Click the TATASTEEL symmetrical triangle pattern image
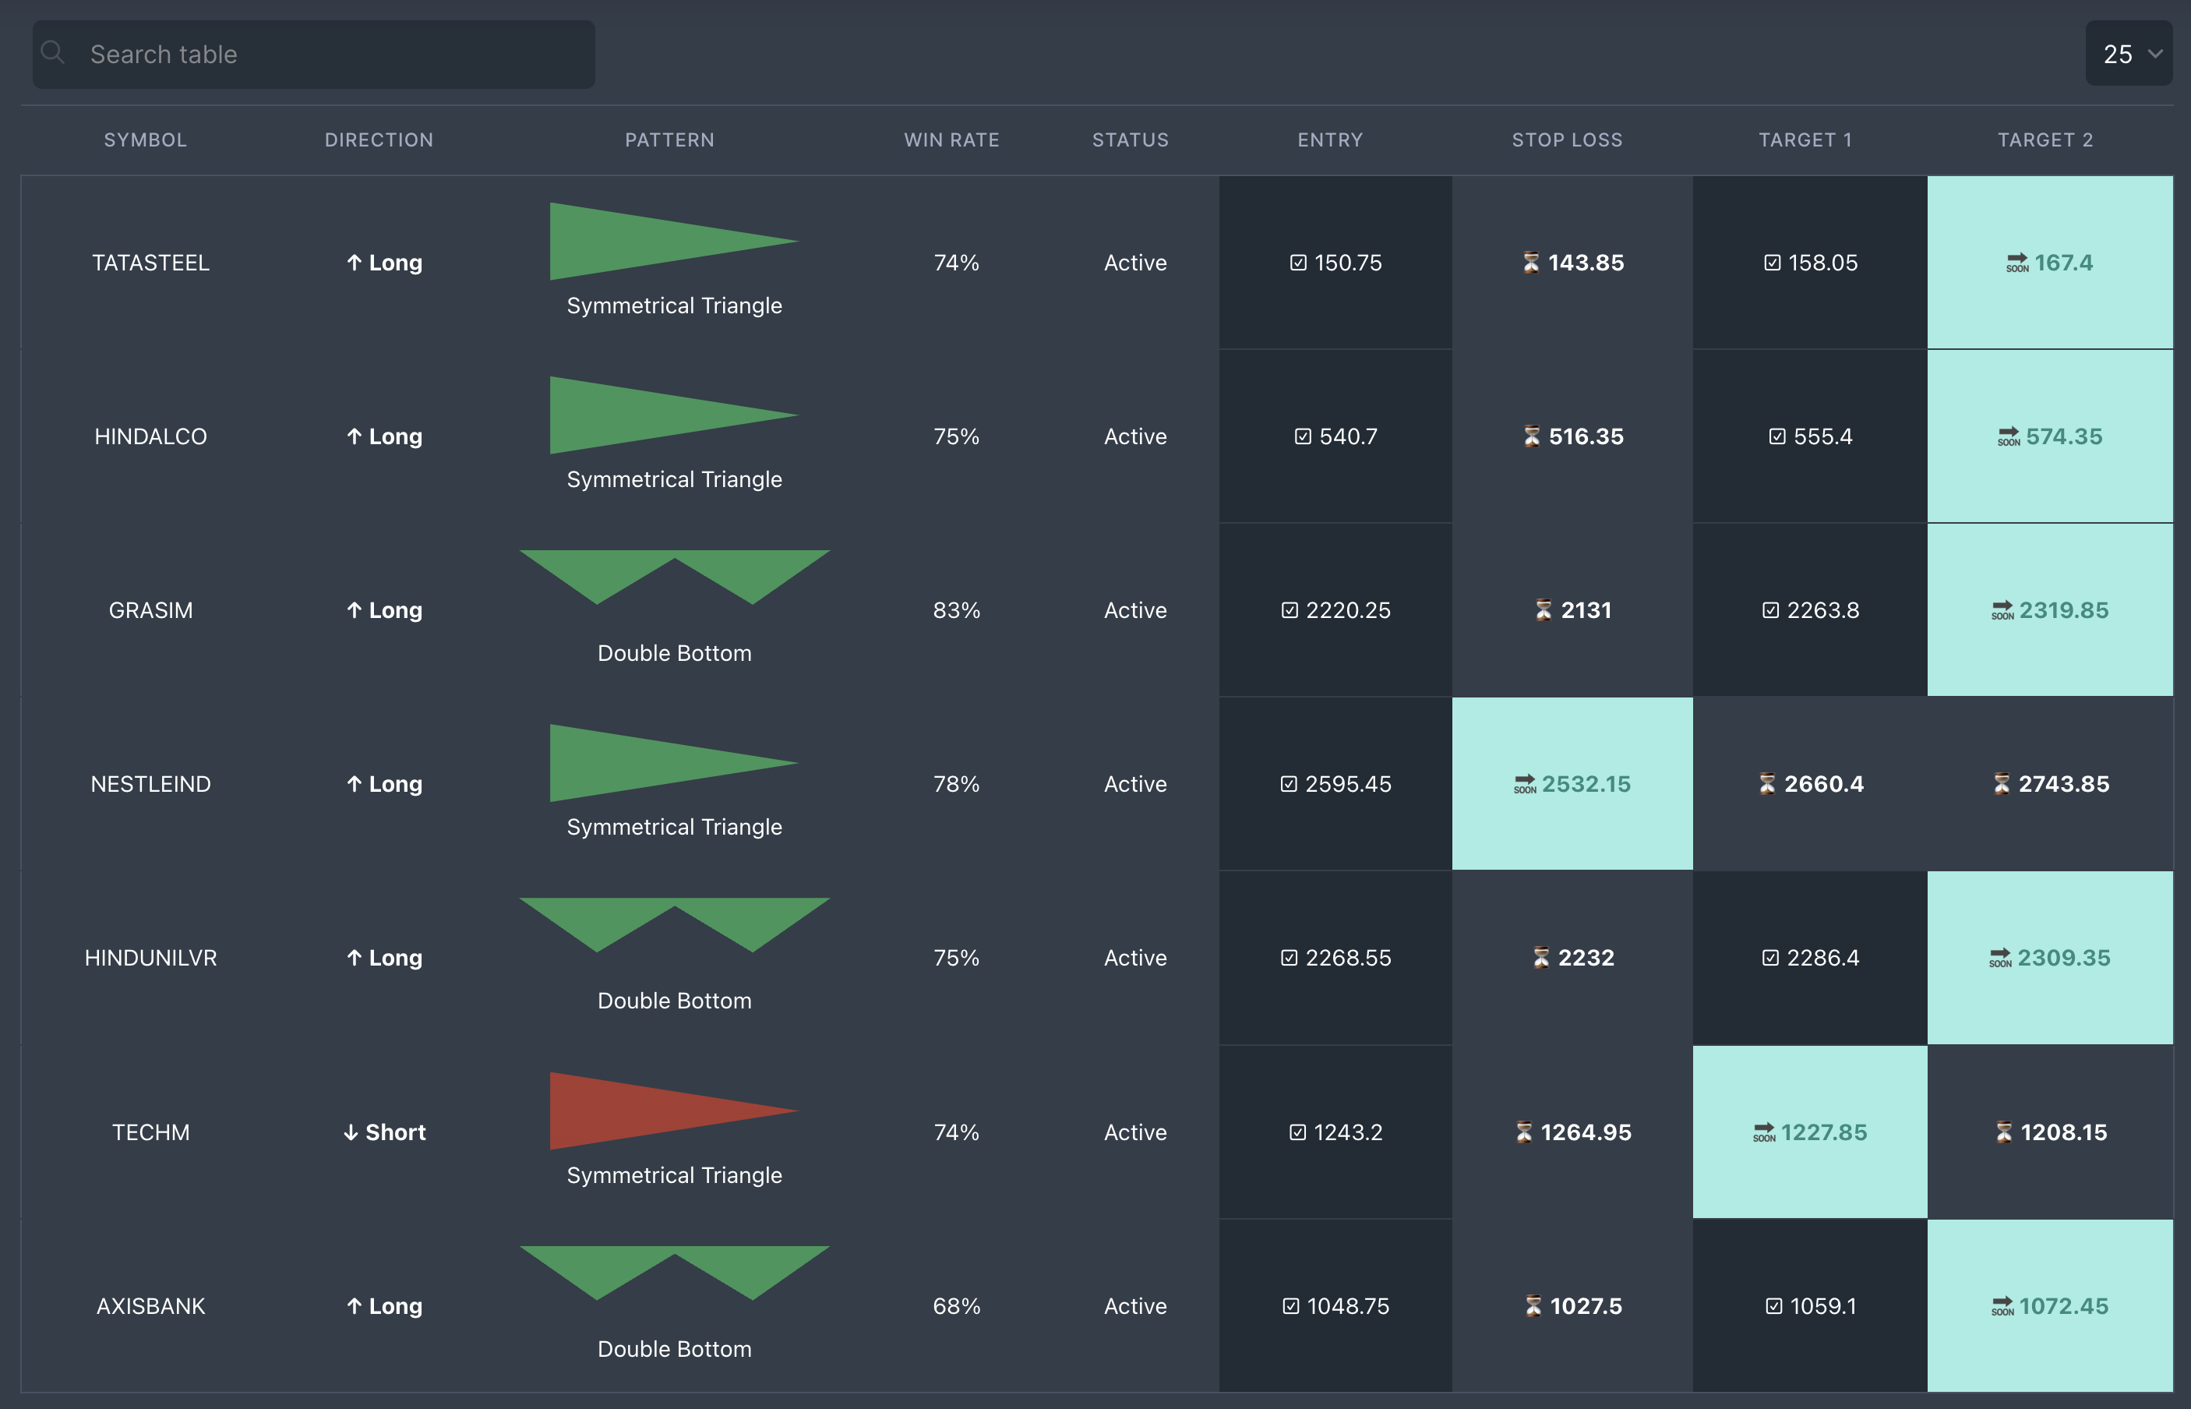Image resolution: width=2191 pixels, height=1409 pixels. 674,242
